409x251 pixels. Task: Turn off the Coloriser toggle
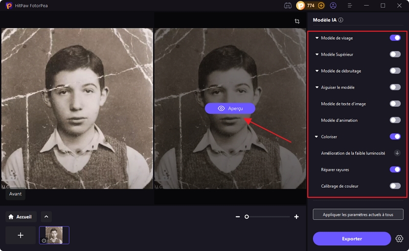click(x=395, y=136)
